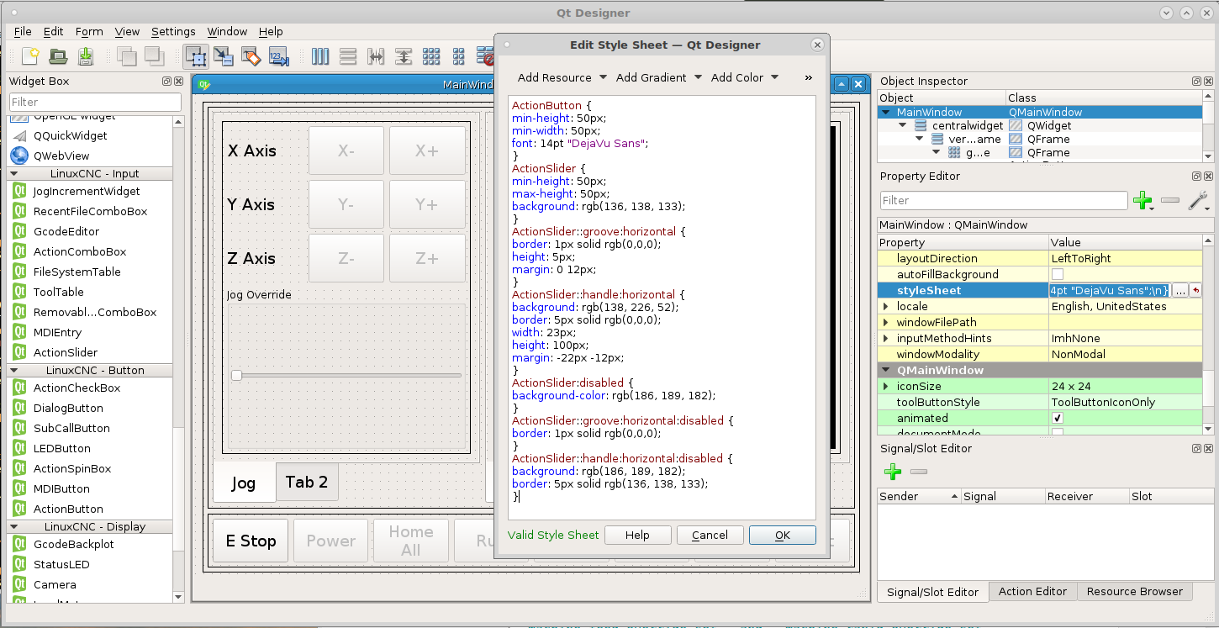Add a dynamic property with green plus

[1142, 201]
